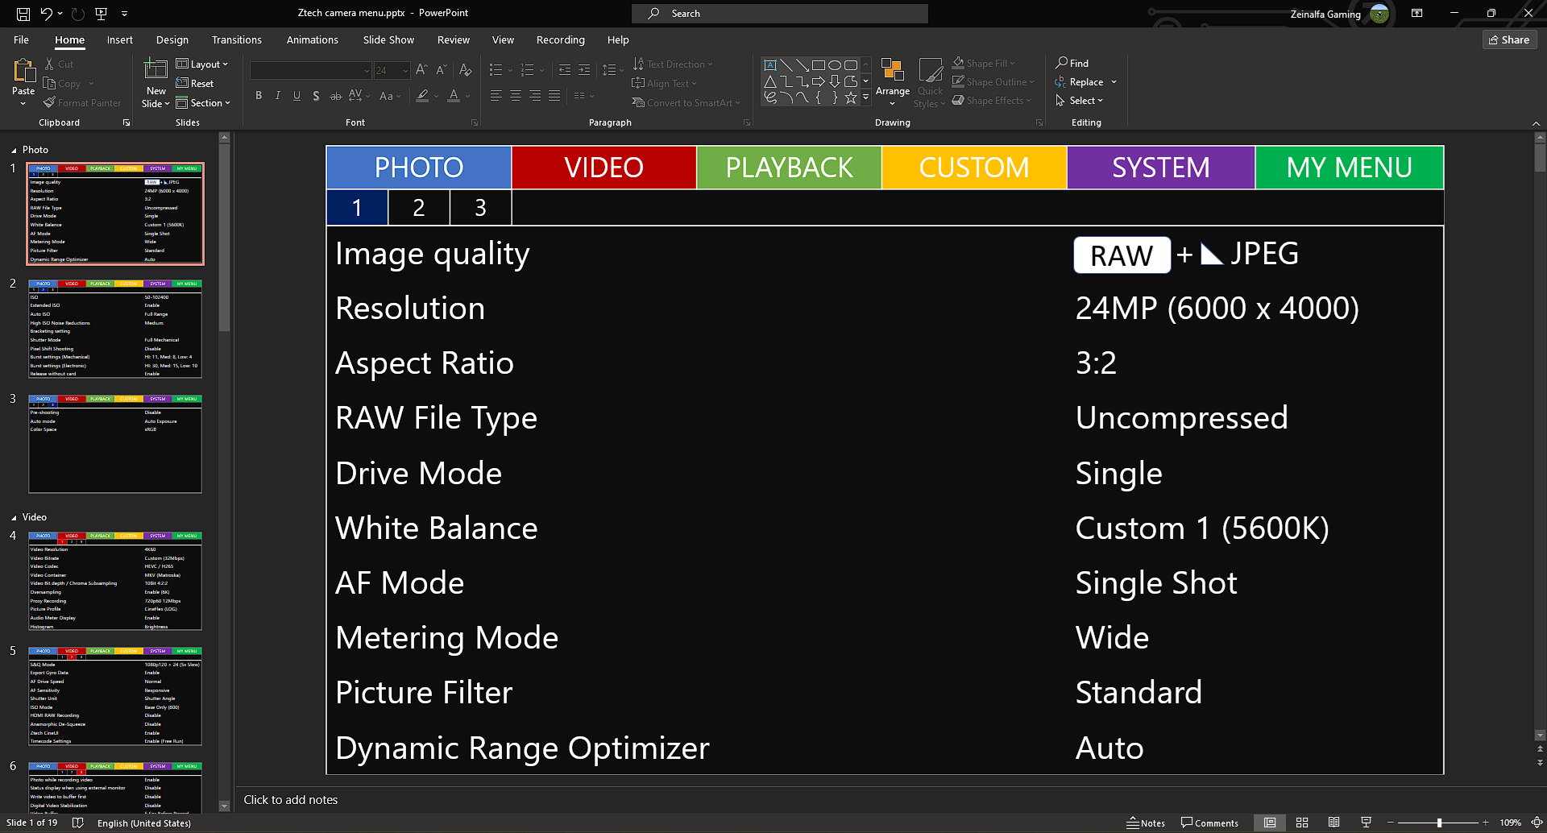The width and height of the screenshot is (1547, 833).
Task: Fit slide to current window
Action: [x=1537, y=823]
